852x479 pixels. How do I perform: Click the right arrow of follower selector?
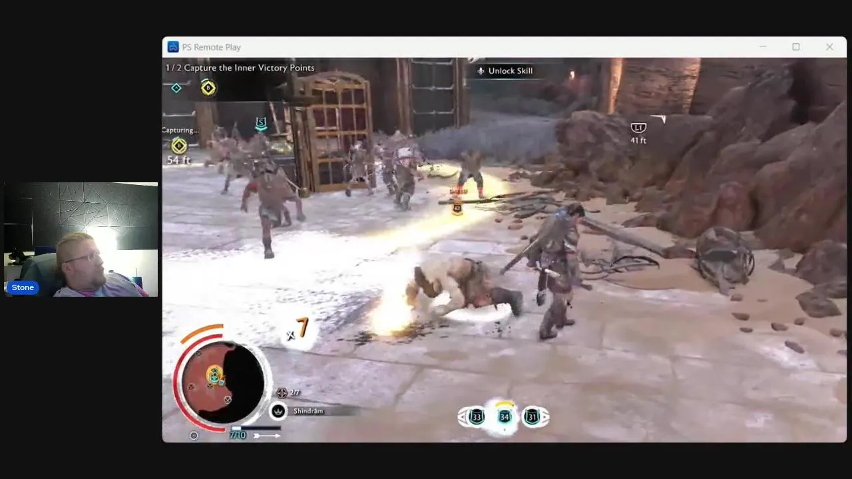[546, 418]
